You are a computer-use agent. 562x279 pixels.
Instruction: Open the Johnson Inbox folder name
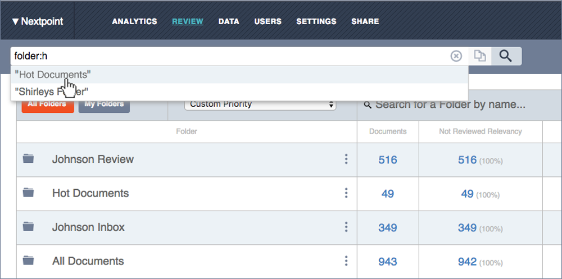pos(88,227)
